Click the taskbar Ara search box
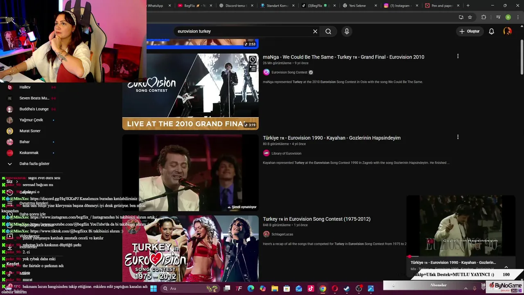The image size is (524, 295). 190,288
